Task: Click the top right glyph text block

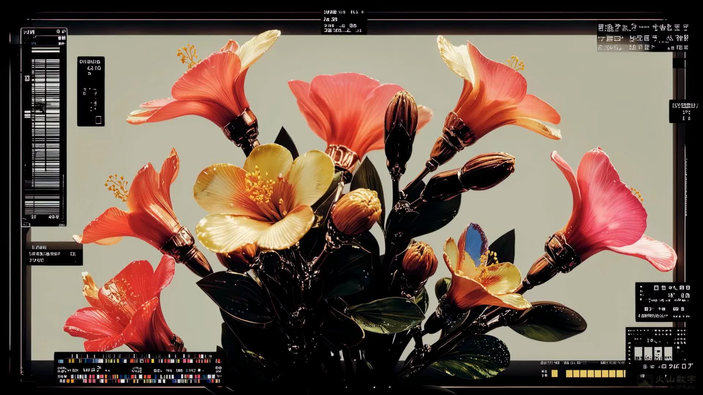Action: click(643, 37)
